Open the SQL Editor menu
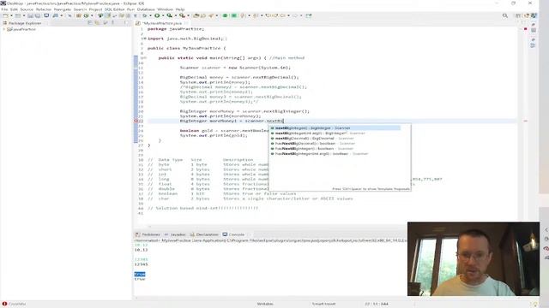The image size is (549, 308). click(114, 9)
